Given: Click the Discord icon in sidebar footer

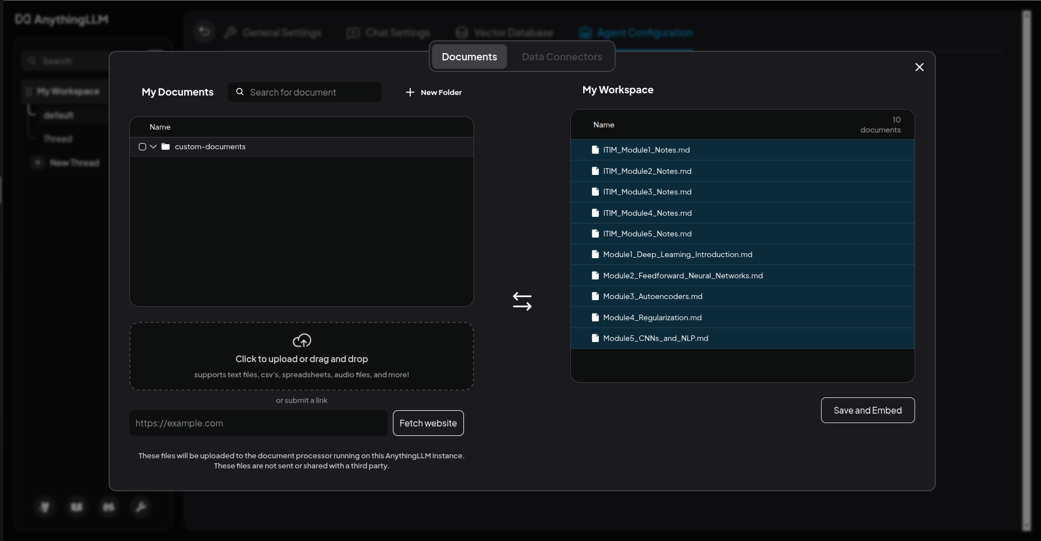Looking at the screenshot, I should click(109, 507).
